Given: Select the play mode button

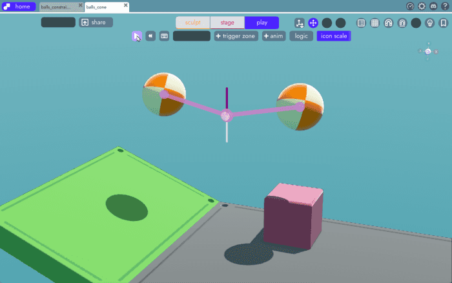Looking at the screenshot, I should tap(262, 23).
